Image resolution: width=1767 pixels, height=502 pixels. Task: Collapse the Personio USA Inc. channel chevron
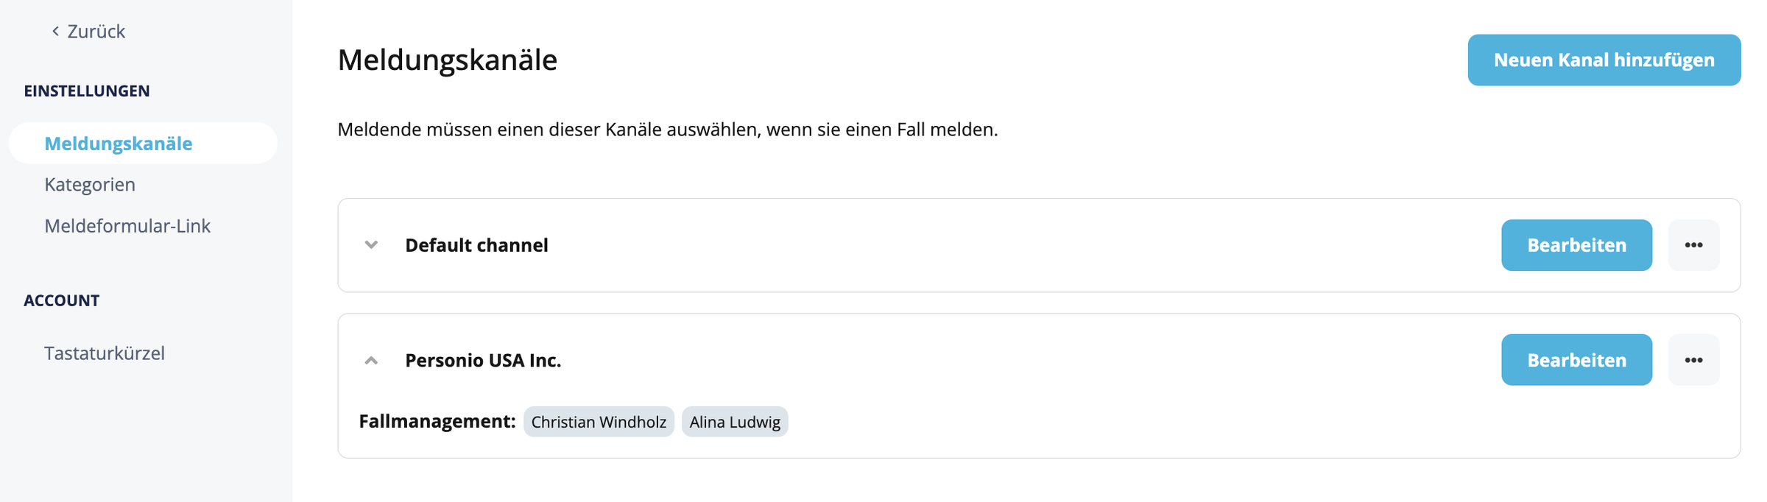(x=371, y=360)
